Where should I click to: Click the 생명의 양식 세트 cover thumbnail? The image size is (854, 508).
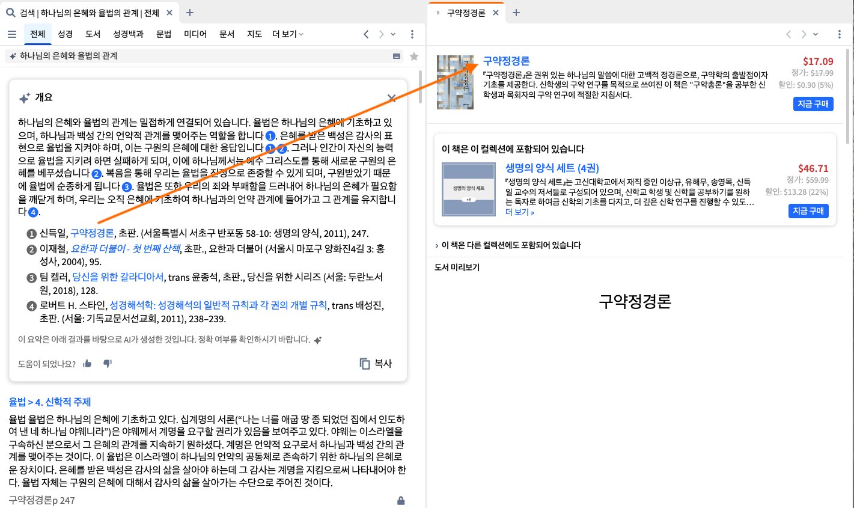coord(469,189)
